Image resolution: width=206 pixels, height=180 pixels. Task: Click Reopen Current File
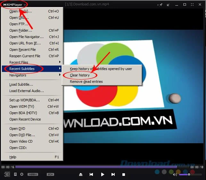[x=32, y=56]
